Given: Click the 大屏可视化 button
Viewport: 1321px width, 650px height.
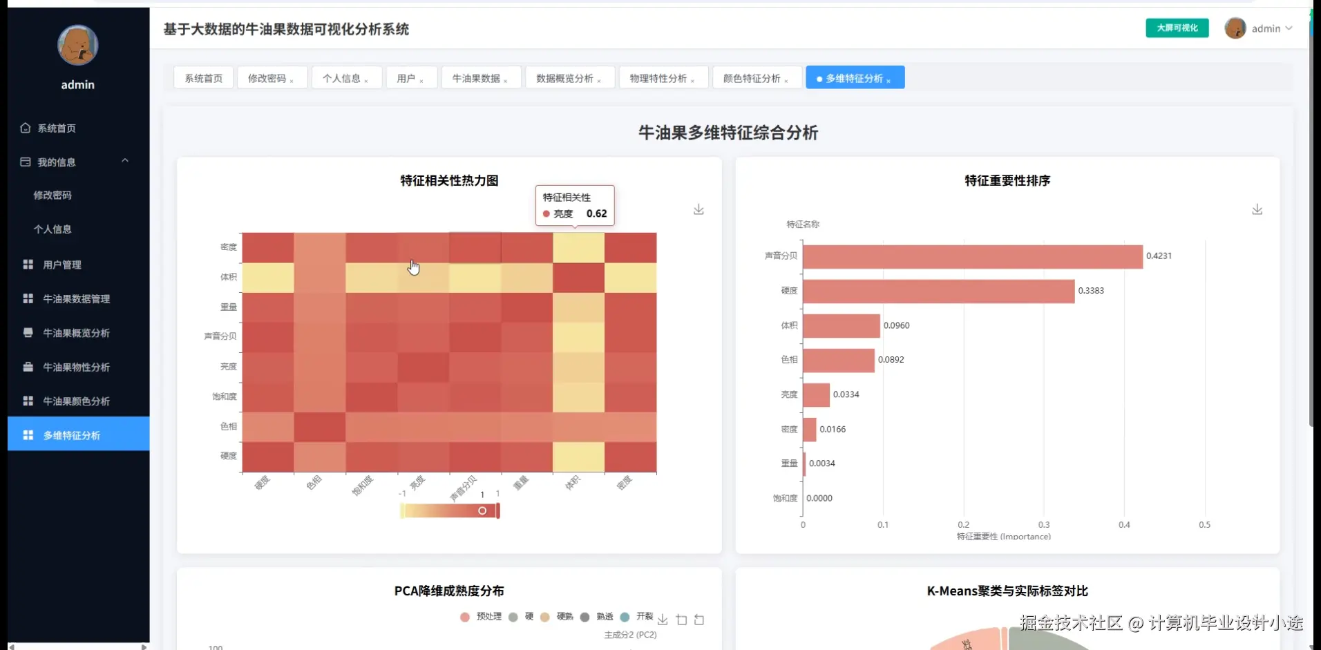Looking at the screenshot, I should click(x=1177, y=28).
